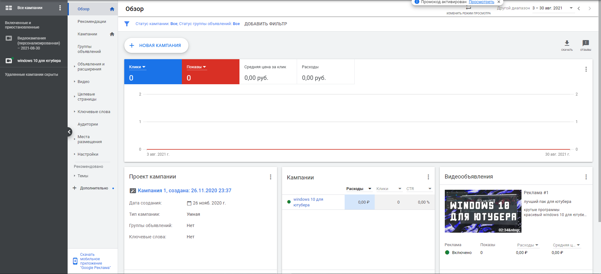Click the green status dot of windows 10 campaign
This screenshot has width=601, height=274.
[289, 202]
